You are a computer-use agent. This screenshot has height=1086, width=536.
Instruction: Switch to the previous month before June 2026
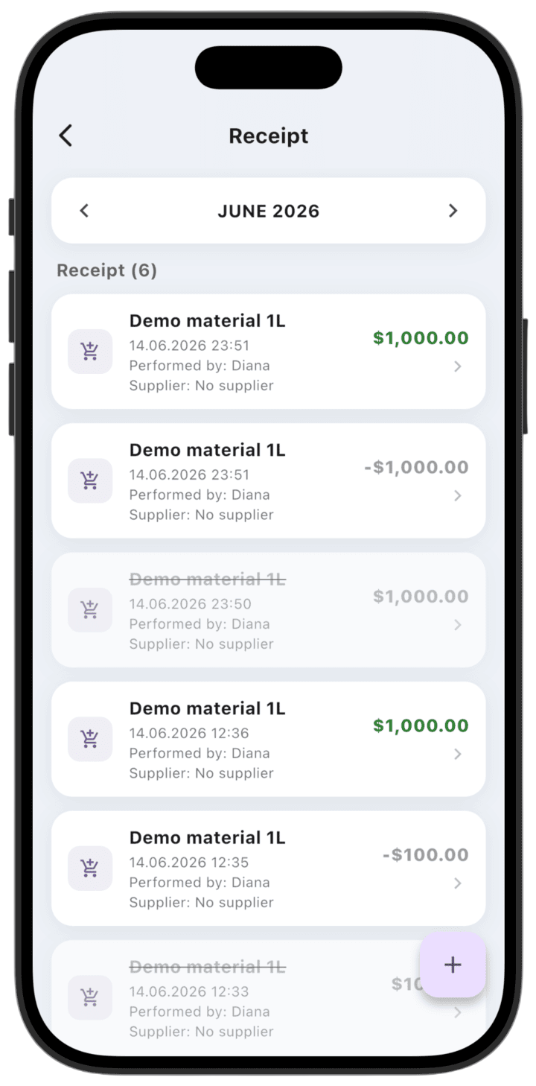tap(84, 211)
